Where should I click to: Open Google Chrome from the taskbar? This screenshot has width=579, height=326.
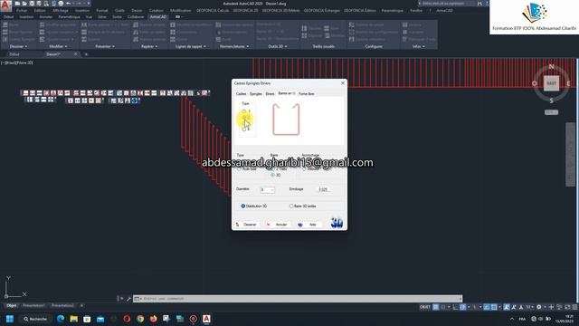[x=140, y=319]
